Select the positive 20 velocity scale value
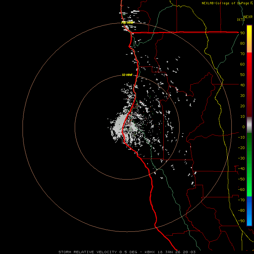 pyautogui.click(x=242, y=106)
